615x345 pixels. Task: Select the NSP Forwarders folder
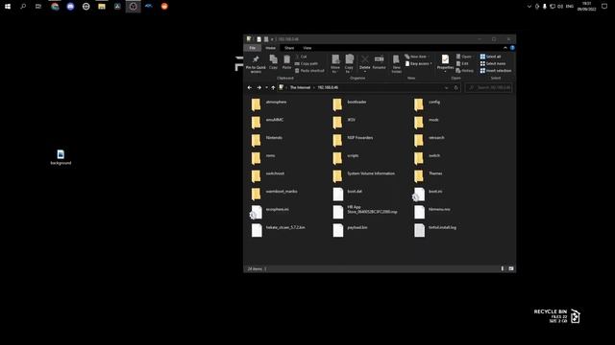coord(353,140)
